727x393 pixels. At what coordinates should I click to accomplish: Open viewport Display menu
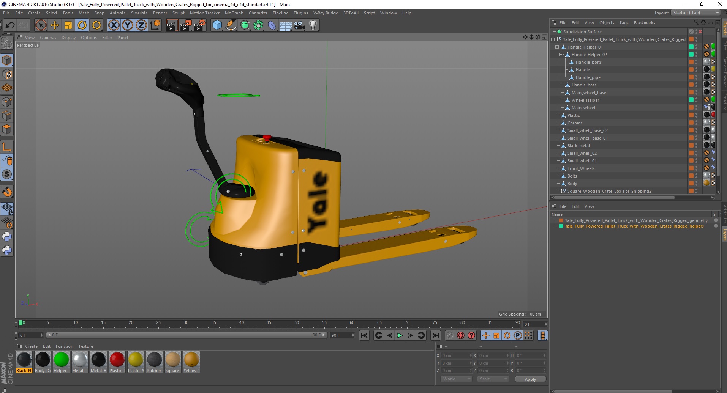[x=68, y=38]
